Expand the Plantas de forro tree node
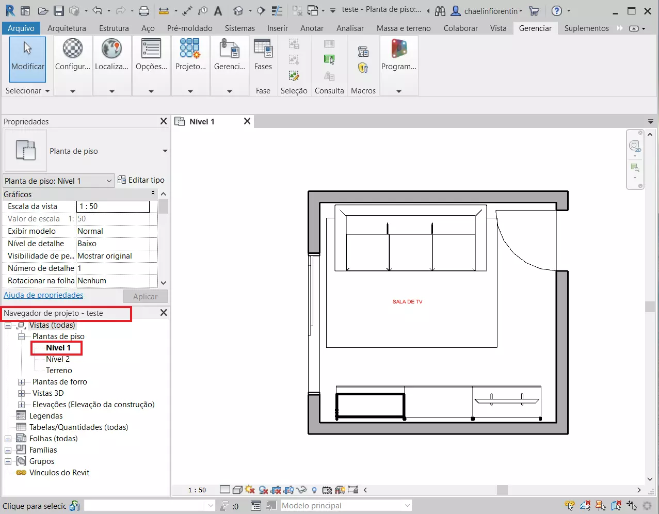Image resolution: width=659 pixels, height=514 pixels. [x=22, y=381]
